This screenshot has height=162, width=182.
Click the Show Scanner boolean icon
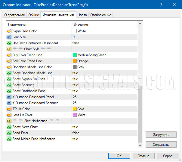tap(9, 85)
